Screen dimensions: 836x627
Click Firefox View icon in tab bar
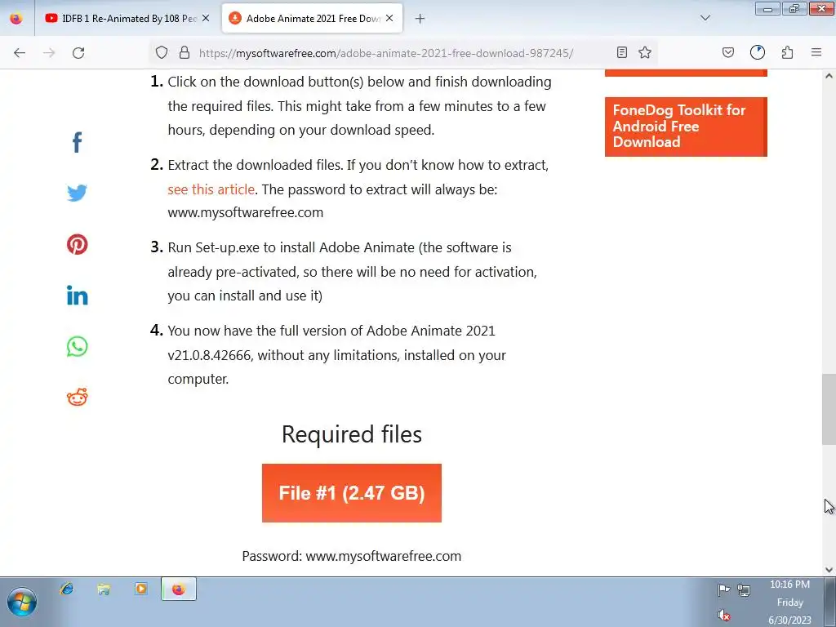[x=16, y=19]
